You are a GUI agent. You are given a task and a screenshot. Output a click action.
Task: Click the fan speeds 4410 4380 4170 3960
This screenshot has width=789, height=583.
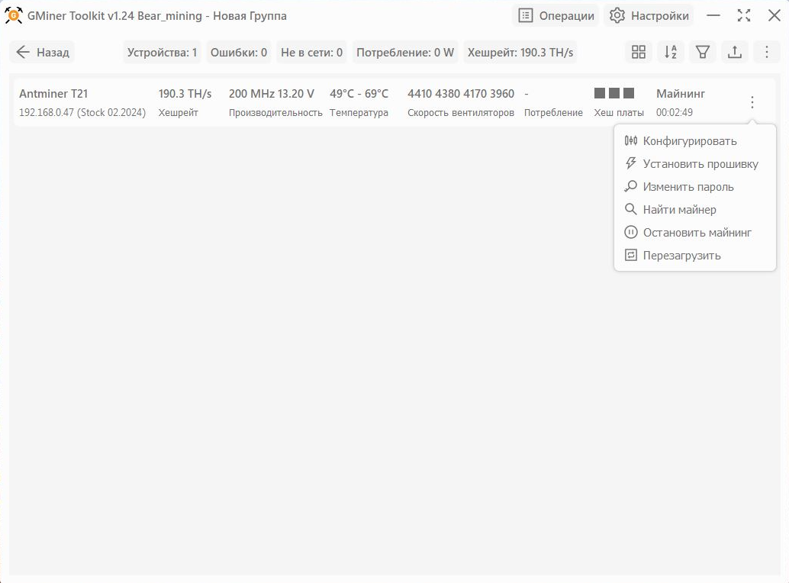click(461, 94)
